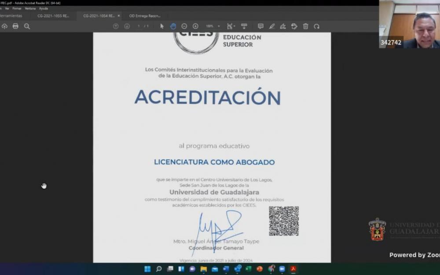Open the Ver menu

point(7,9)
